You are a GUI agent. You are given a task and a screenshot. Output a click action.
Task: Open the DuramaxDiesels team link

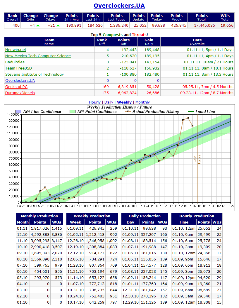click(x=20, y=93)
